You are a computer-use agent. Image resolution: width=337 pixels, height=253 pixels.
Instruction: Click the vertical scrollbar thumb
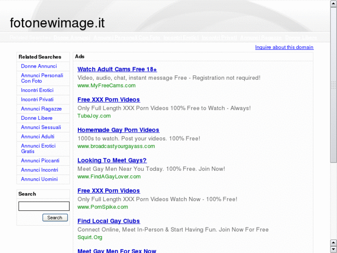pos(333,85)
